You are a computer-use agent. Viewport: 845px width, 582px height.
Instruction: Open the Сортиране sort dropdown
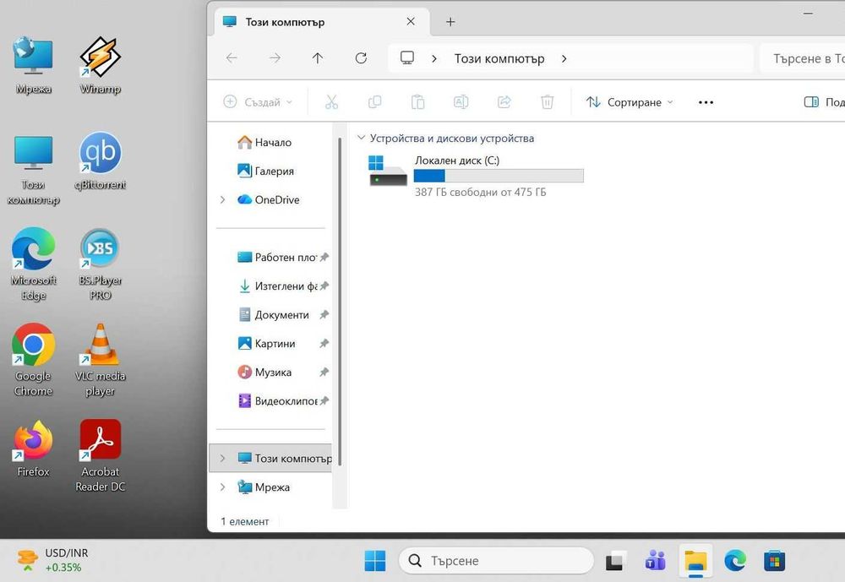(630, 102)
